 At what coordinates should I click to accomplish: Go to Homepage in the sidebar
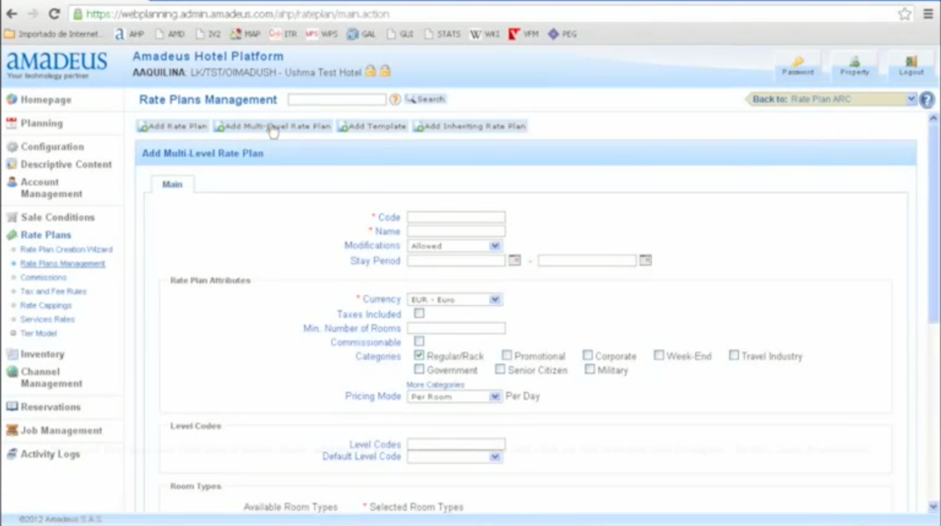(46, 100)
